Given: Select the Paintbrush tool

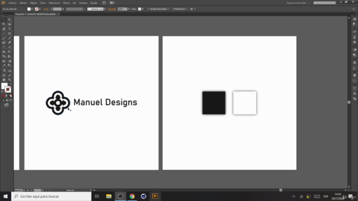Looking at the screenshot, I should pyautogui.click(x=4, y=38).
